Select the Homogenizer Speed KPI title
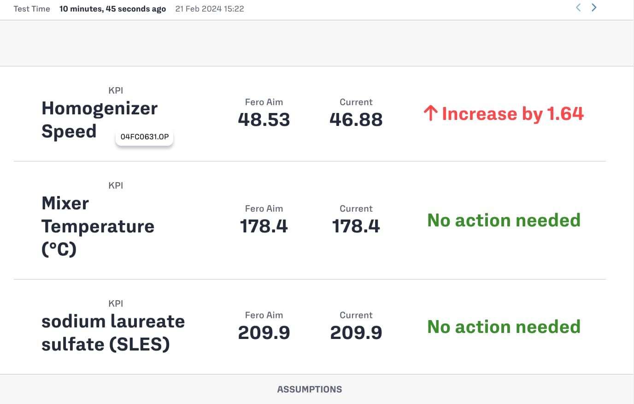Screen dimensions: 634x404 100,119
